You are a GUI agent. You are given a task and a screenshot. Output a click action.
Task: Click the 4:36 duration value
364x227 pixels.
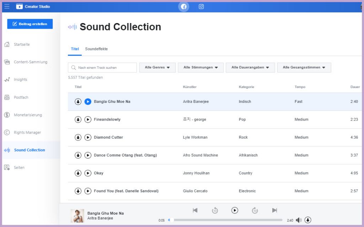point(354,137)
